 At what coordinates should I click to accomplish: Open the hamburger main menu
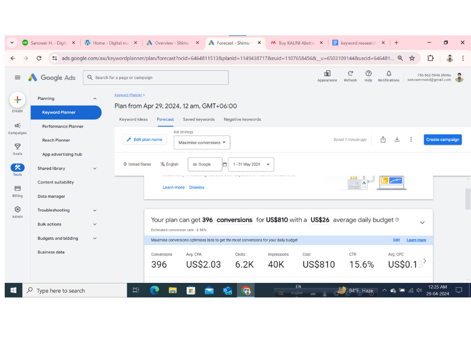pos(17,78)
